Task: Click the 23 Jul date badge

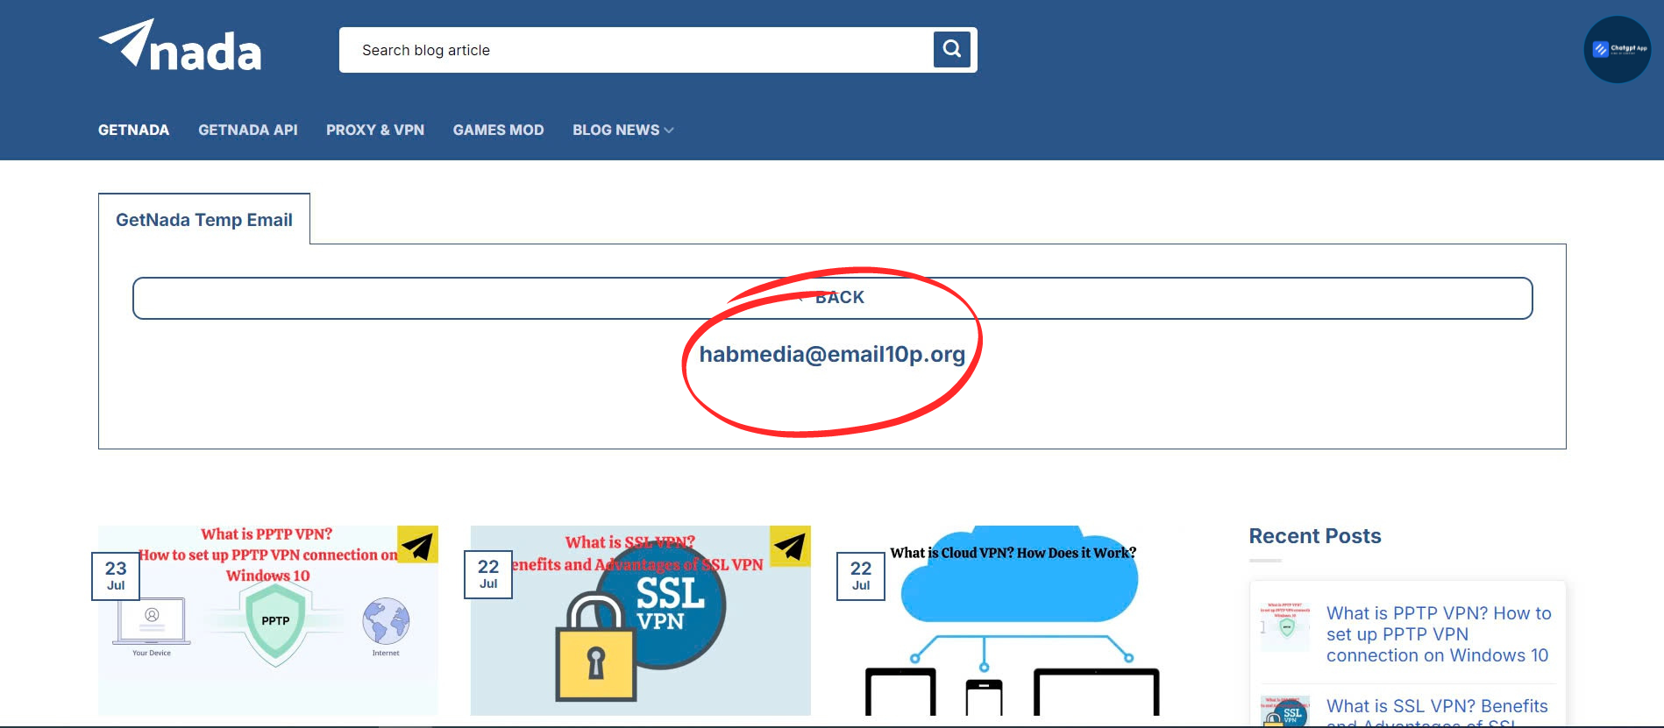Action: tap(116, 576)
